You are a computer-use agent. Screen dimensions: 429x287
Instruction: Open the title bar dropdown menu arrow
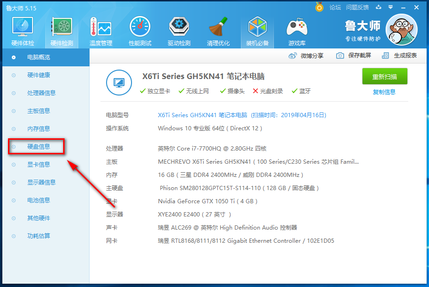point(390,7)
